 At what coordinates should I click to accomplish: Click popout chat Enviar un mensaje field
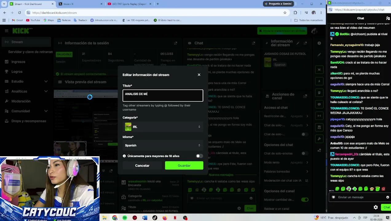pyautogui.click(x=360, y=197)
